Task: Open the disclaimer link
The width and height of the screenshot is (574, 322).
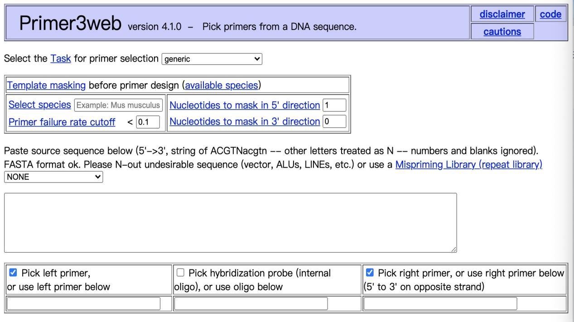Action: coord(502,14)
